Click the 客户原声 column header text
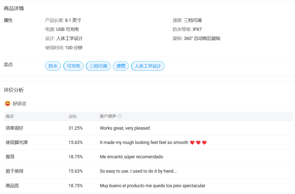295x194 pixels. pyautogui.click(x=108, y=116)
